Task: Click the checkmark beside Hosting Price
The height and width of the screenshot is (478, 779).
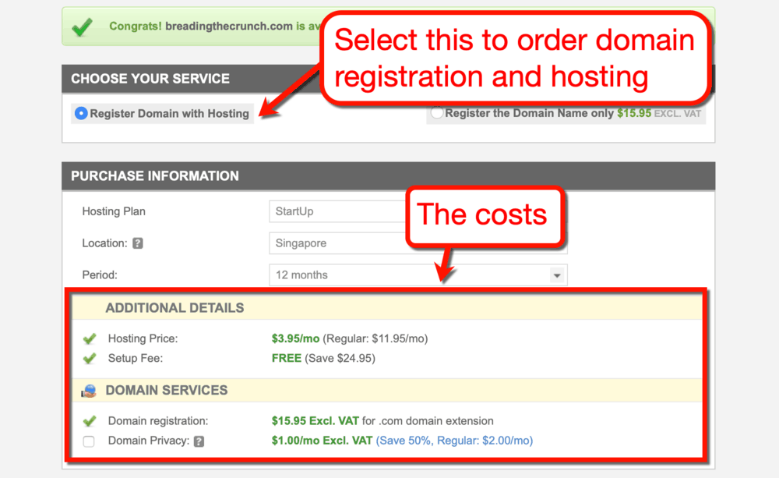Action: [x=88, y=339]
